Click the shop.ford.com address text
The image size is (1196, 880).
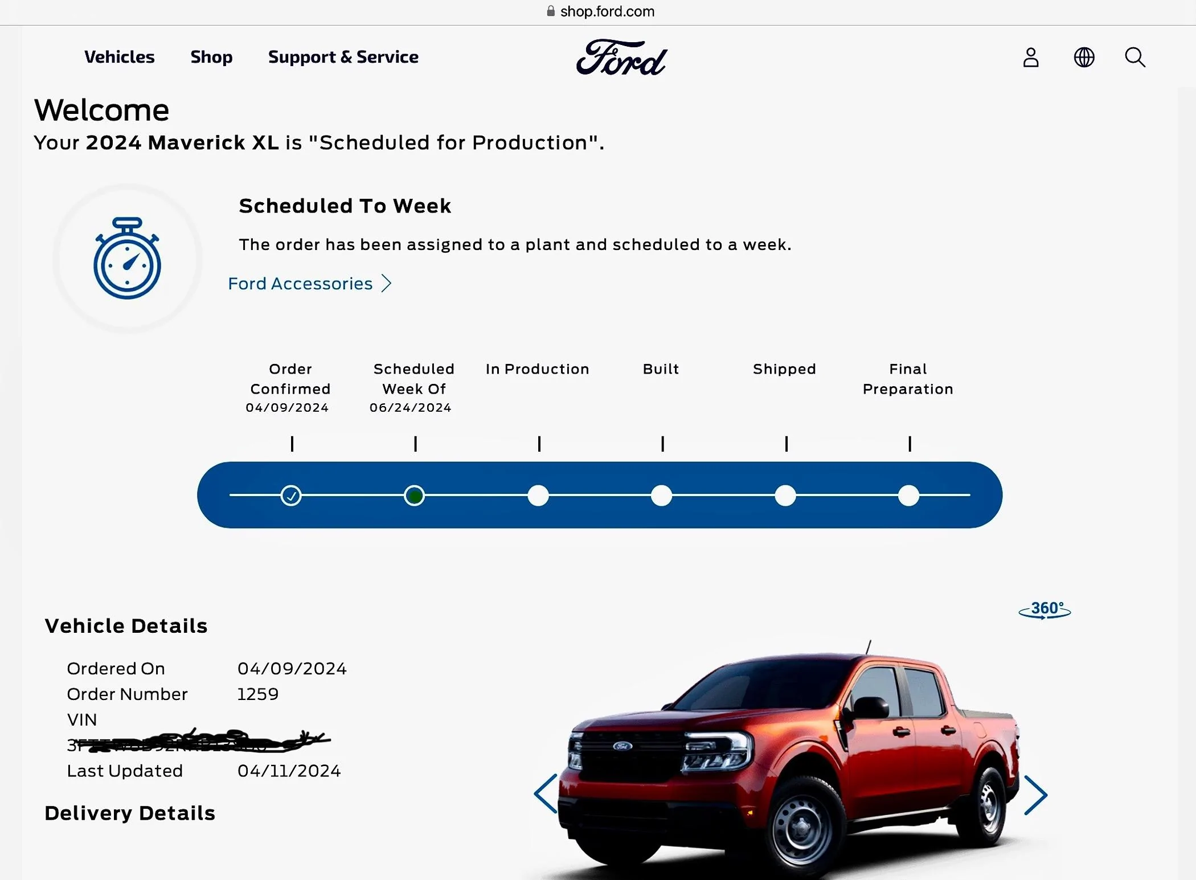click(x=608, y=11)
